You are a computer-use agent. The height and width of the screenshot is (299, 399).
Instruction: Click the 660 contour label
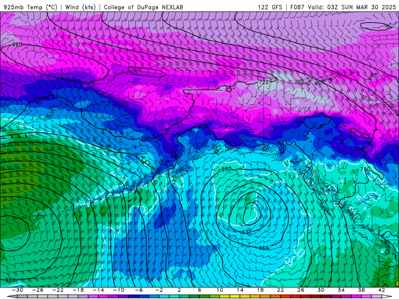(x=264, y=248)
